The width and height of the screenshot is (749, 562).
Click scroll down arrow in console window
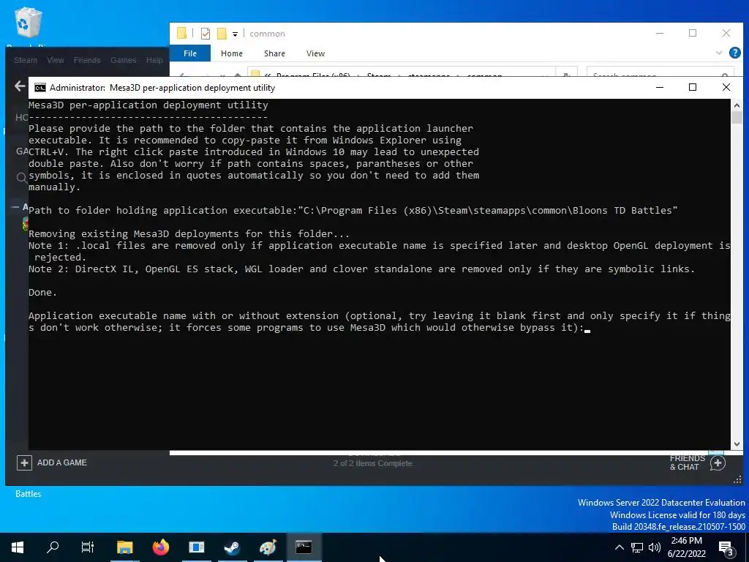click(737, 444)
